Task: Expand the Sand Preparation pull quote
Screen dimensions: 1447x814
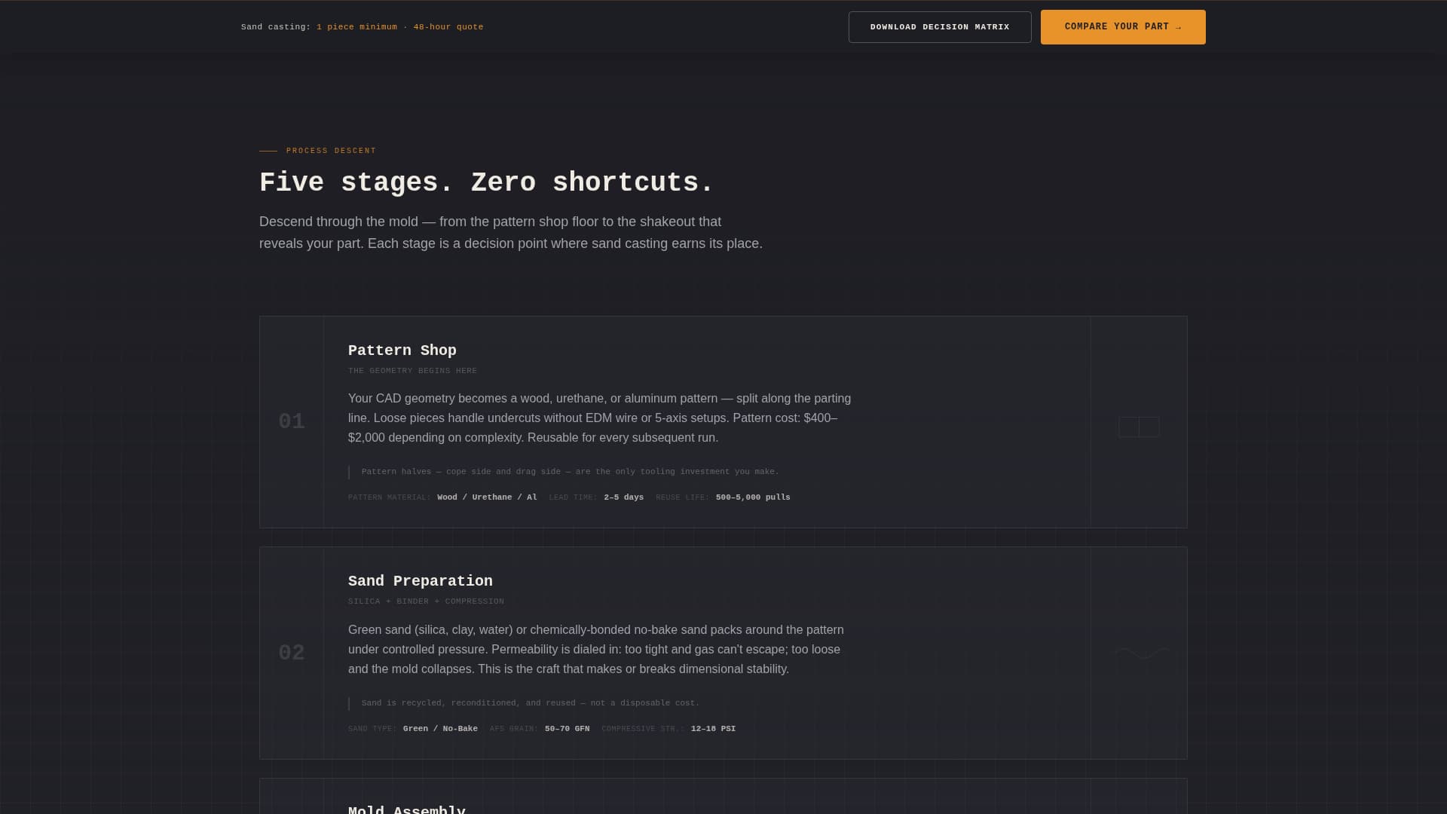Action: pyautogui.click(x=530, y=702)
